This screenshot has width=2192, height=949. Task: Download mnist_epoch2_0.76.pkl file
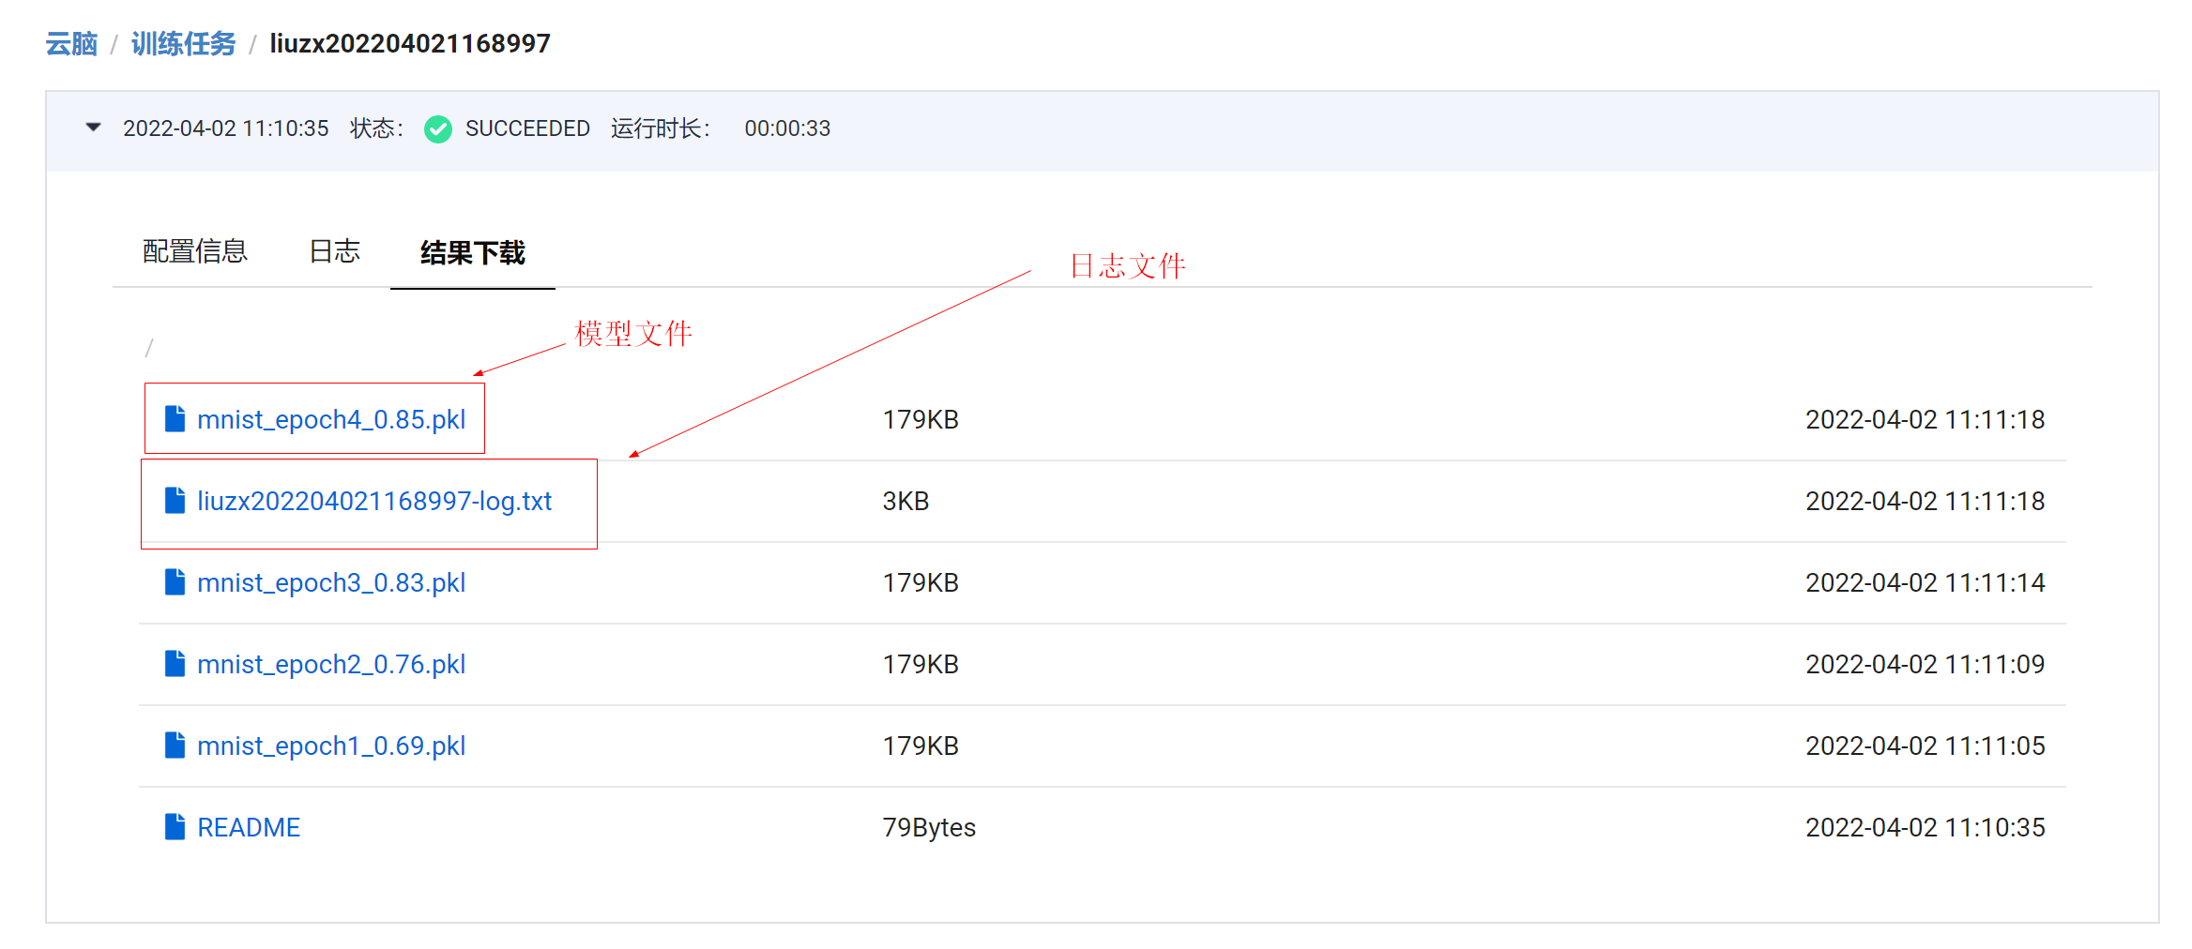[331, 665]
